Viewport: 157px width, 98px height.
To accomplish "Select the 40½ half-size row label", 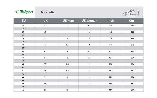I will 24,55.
